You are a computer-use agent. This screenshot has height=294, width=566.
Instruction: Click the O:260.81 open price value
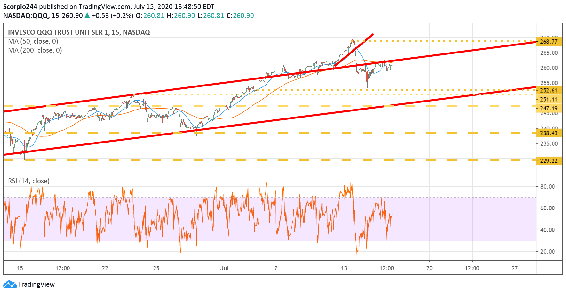coord(150,15)
